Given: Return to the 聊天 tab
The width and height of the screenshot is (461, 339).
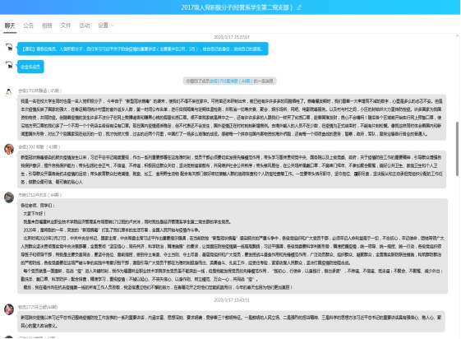Looking at the screenshot, I should point(10,26).
